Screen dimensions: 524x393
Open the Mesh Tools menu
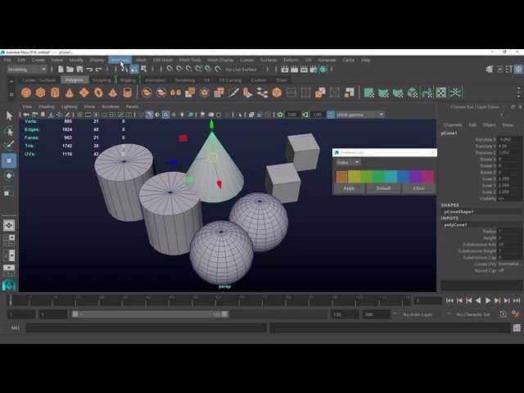coord(190,60)
